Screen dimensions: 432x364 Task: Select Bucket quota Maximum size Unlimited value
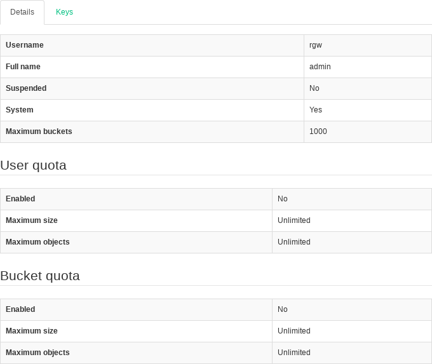pyautogui.click(x=294, y=331)
